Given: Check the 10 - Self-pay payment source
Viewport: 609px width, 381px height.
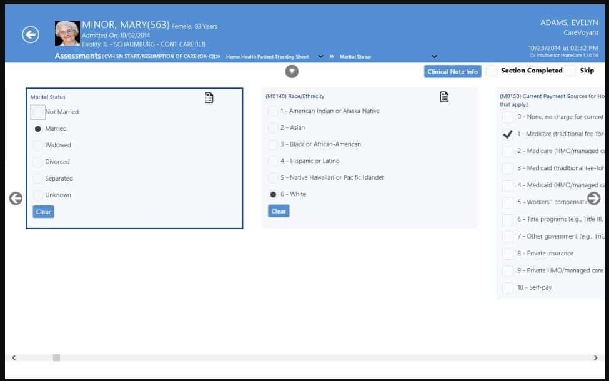Looking at the screenshot, I should coord(508,288).
